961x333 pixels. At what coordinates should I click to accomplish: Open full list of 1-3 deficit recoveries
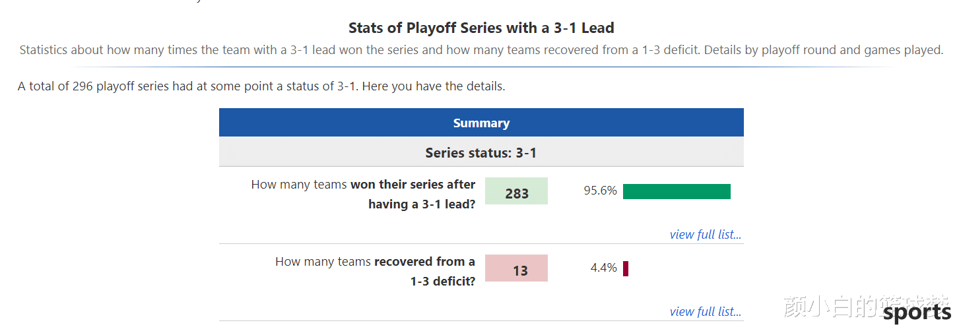pos(705,311)
